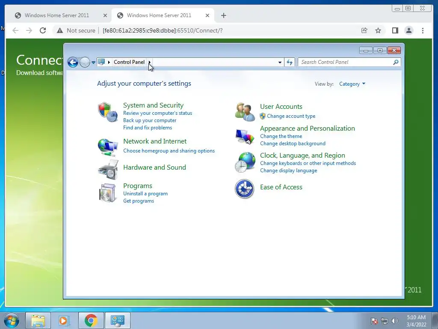Screen dimensions: 438x329
Task: Open a new Chrome tab
Action: point(223,15)
